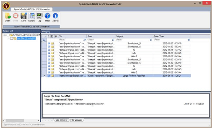The width and height of the screenshot is (213, 129).
Task: Sort by the To column header
Action: 72,37
